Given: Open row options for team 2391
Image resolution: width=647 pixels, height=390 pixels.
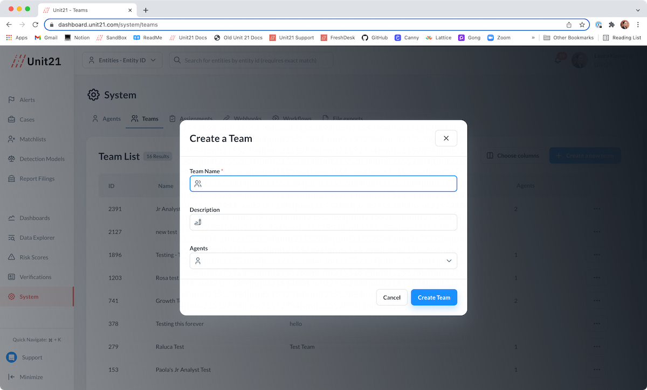Looking at the screenshot, I should (x=596, y=208).
